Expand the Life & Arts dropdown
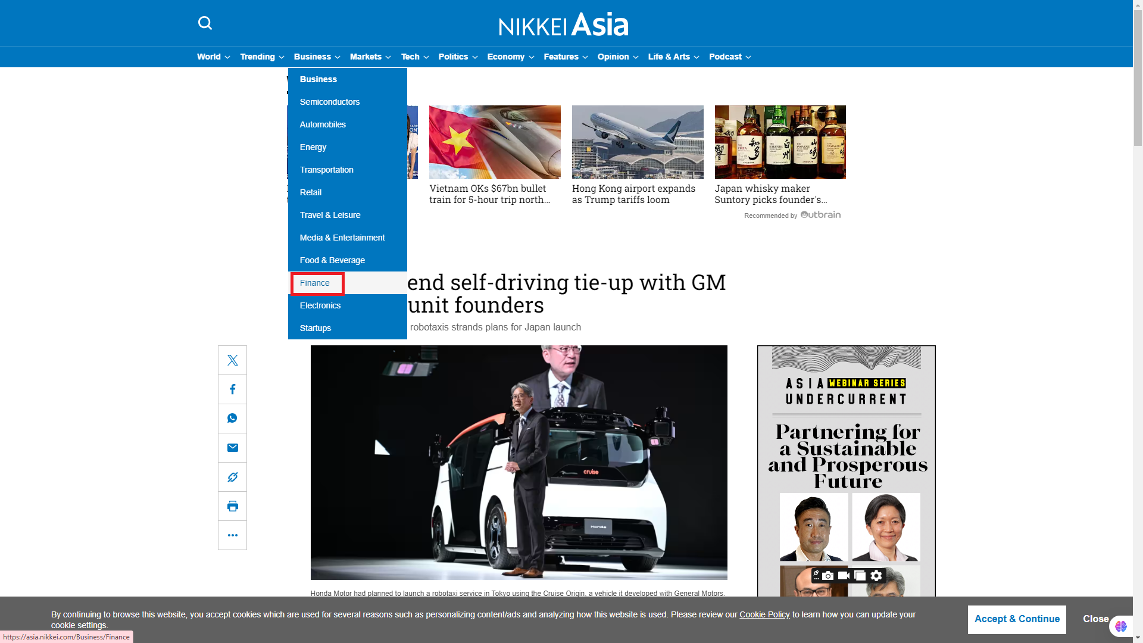The width and height of the screenshot is (1143, 643). click(673, 57)
